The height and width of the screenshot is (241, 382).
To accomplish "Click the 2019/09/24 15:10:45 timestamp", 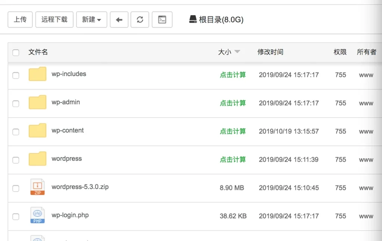I will coord(289,188).
